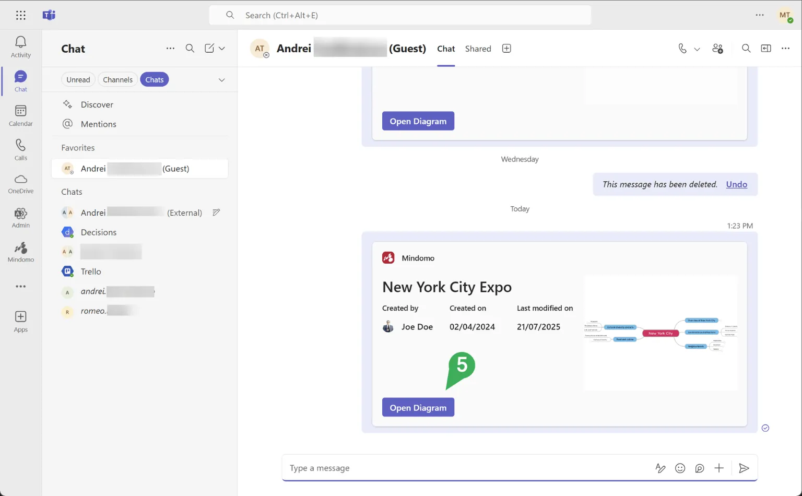Open the Activity feed in sidebar
Viewport: 802px width, 496px height.
point(21,46)
